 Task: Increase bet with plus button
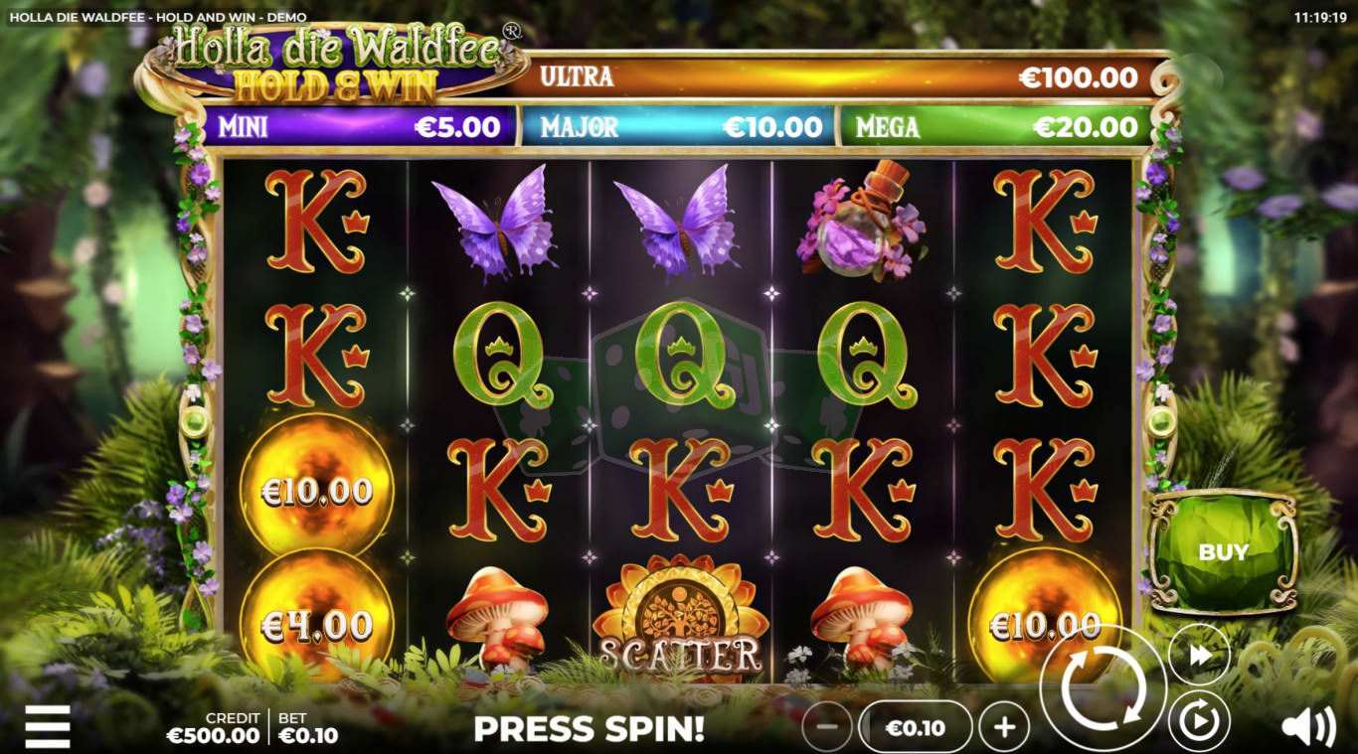[1004, 727]
